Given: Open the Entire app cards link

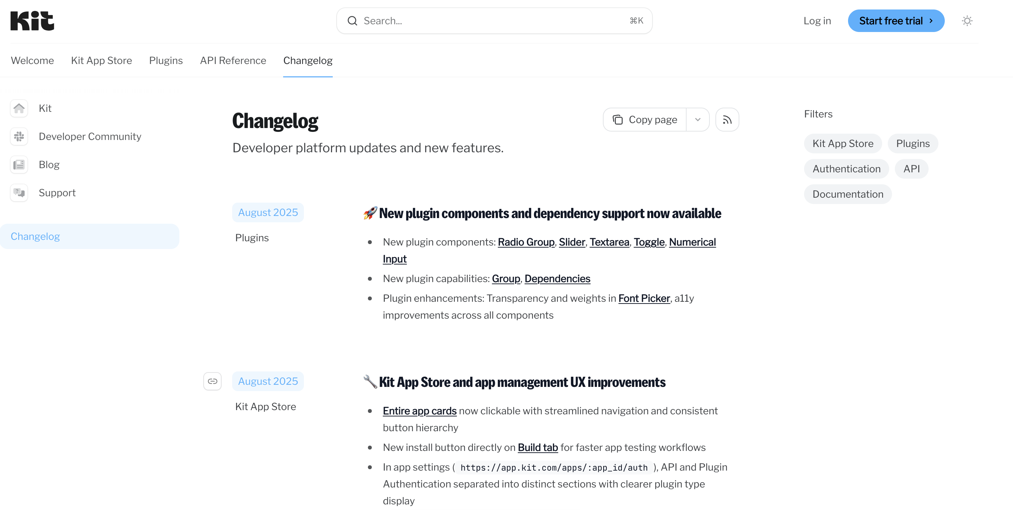Looking at the screenshot, I should (420, 410).
